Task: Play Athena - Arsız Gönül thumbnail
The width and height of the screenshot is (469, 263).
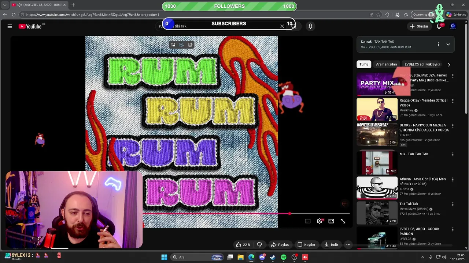Action: (x=377, y=188)
